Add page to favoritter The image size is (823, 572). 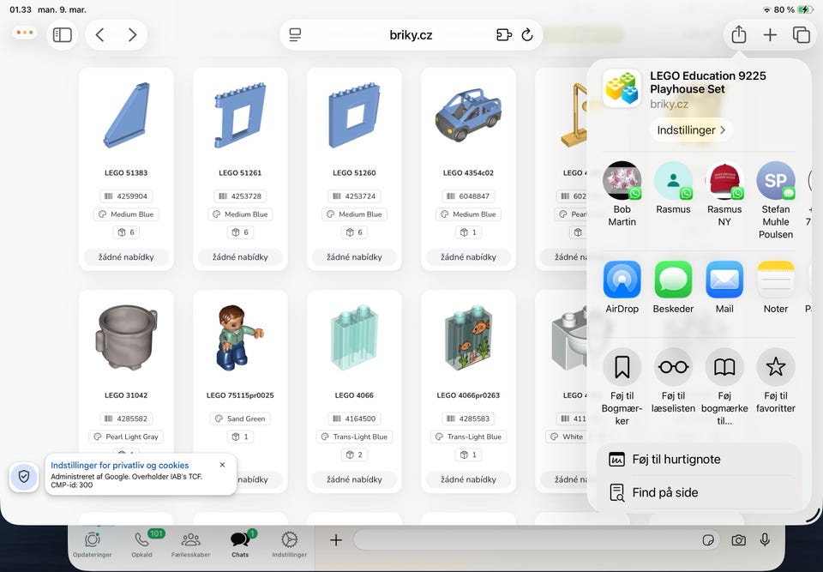coord(776,380)
